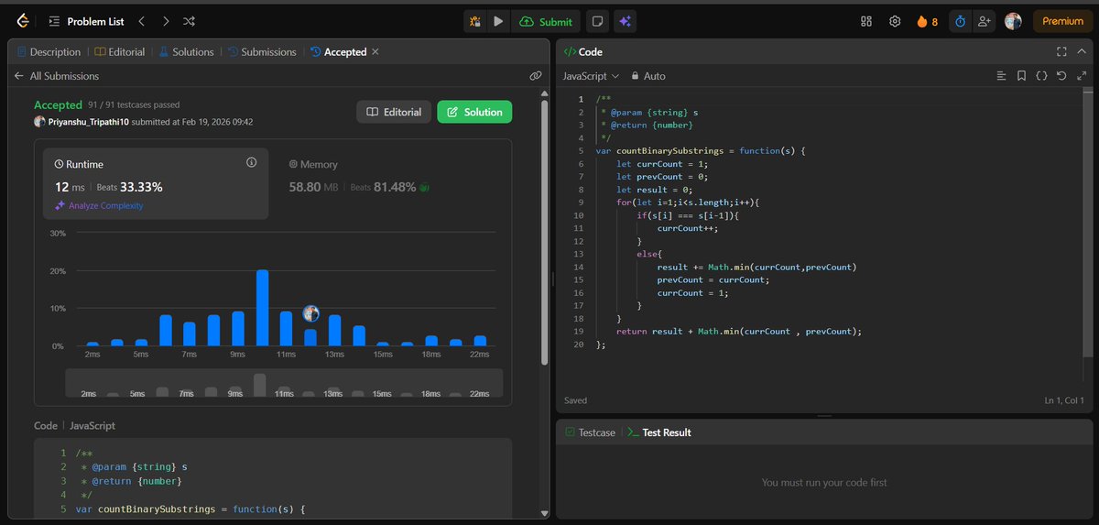The image size is (1099, 525).
Task: Switch to the Editorial tab
Action: (x=120, y=52)
